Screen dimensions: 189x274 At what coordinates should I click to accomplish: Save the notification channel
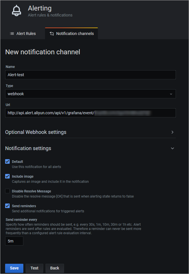click(14, 268)
